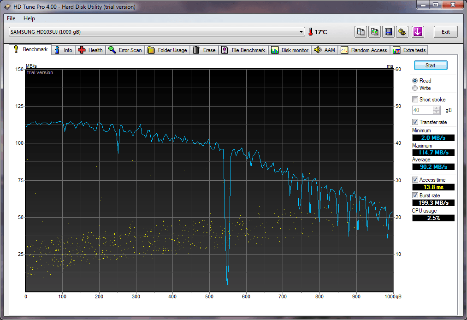Toggle the Burst rate checkbox

coord(415,196)
